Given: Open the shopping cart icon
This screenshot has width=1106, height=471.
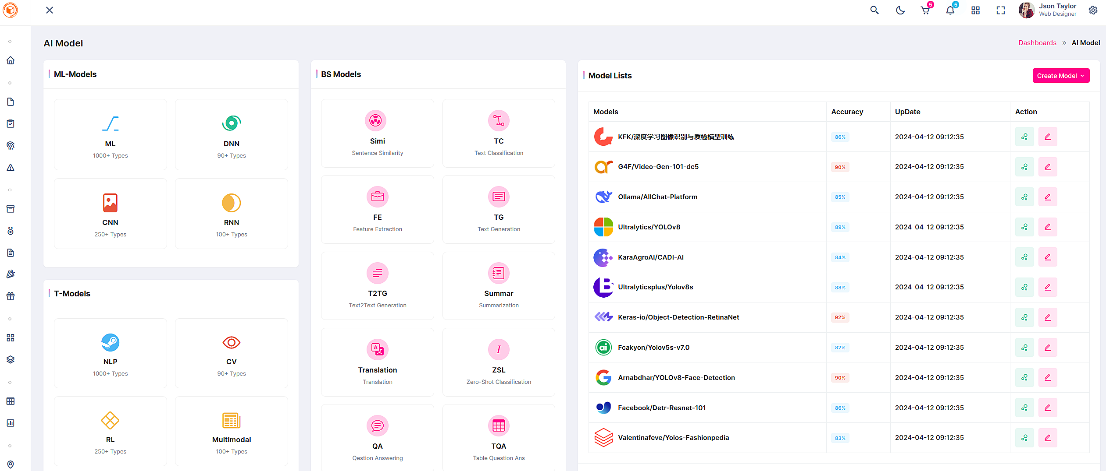Looking at the screenshot, I should 925,11.
